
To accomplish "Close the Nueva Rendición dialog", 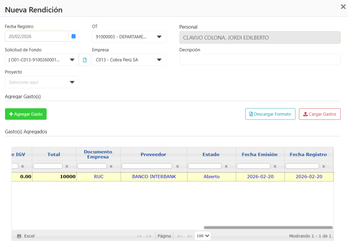I will pyautogui.click(x=343, y=7).
